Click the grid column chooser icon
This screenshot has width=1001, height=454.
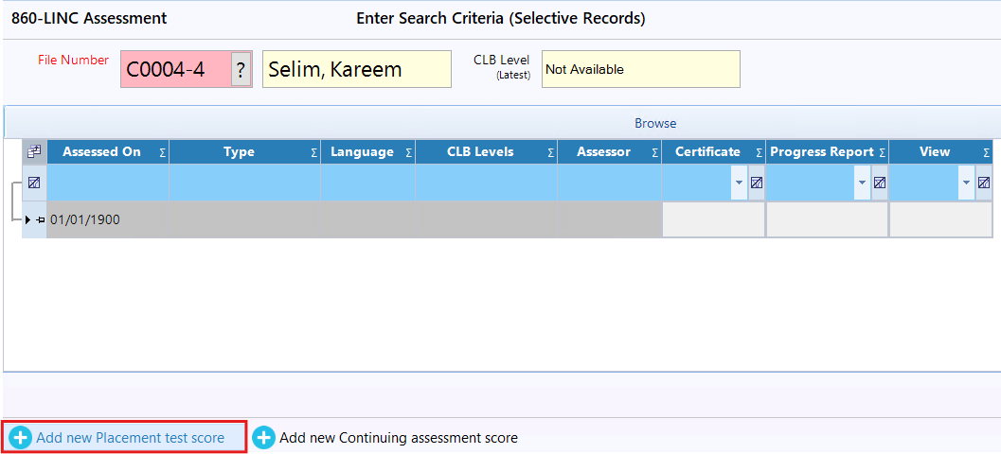point(34,151)
